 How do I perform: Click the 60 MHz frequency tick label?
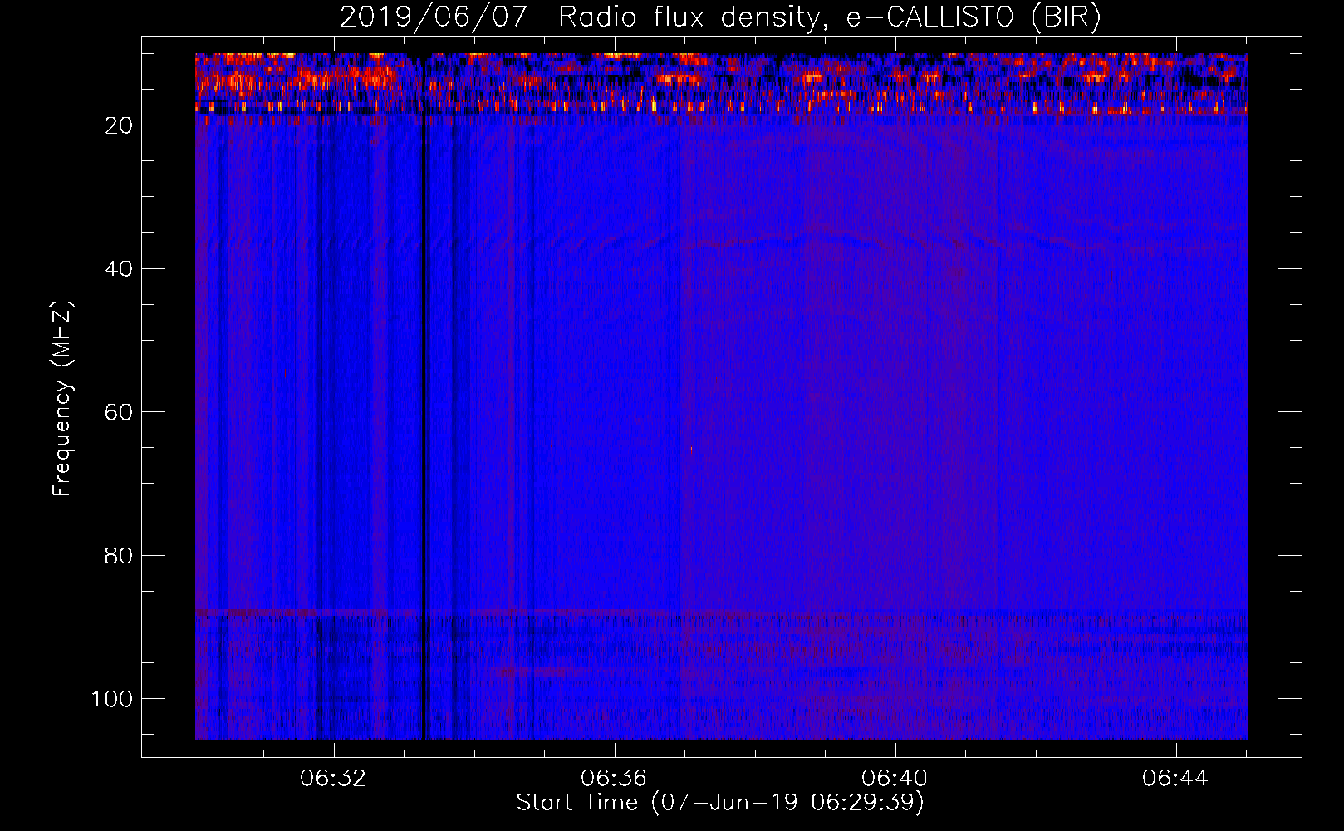[x=119, y=412]
